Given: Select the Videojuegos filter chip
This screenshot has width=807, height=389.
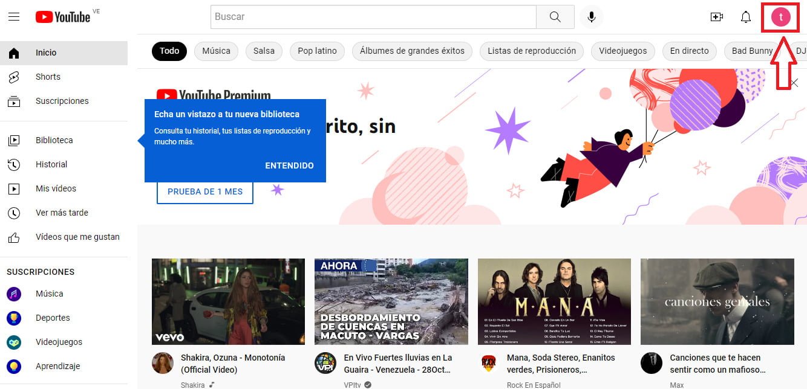Looking at the screenshot, I should (x=623, y=51).
